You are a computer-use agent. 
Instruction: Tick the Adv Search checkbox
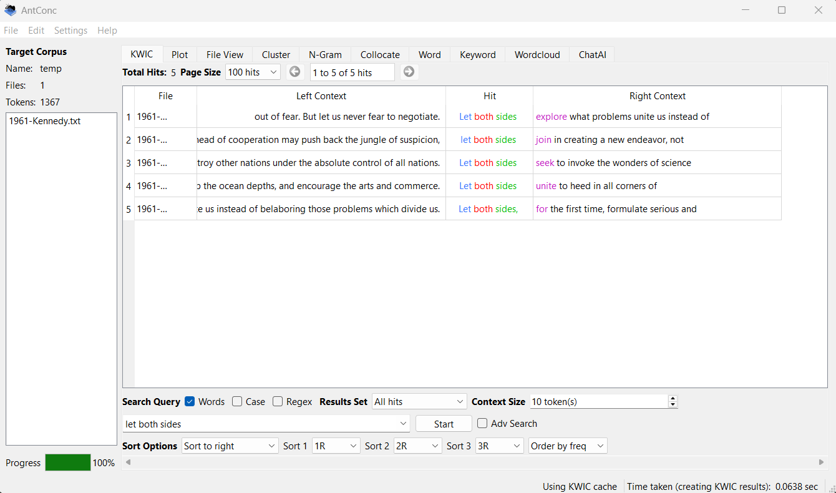coord(482,424)
